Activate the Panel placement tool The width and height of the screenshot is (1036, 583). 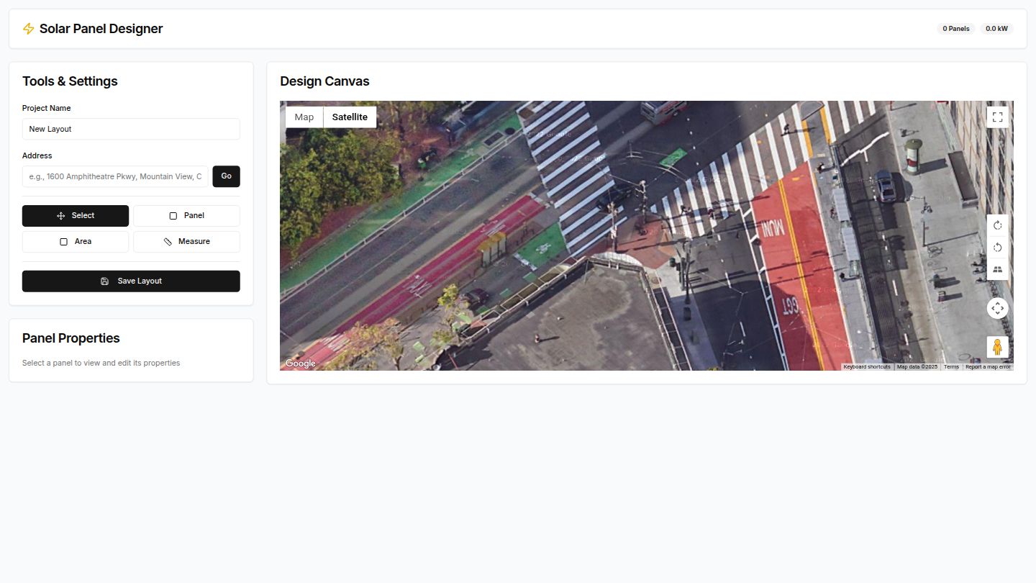186,216
